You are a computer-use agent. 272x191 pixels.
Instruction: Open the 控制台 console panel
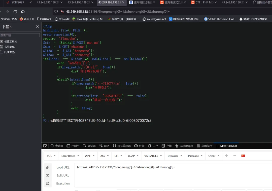(x=73, y=146)
